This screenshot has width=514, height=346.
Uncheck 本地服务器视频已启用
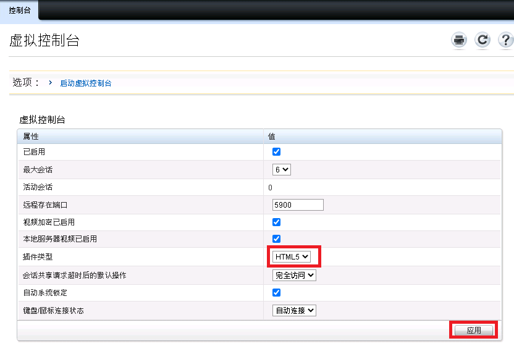[x=277, y=239]
